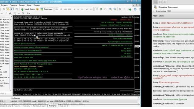Click nardbrun's message 'очень полезная функция'
The width and height of the screenshot is (194, 109).
coord(175,99)
